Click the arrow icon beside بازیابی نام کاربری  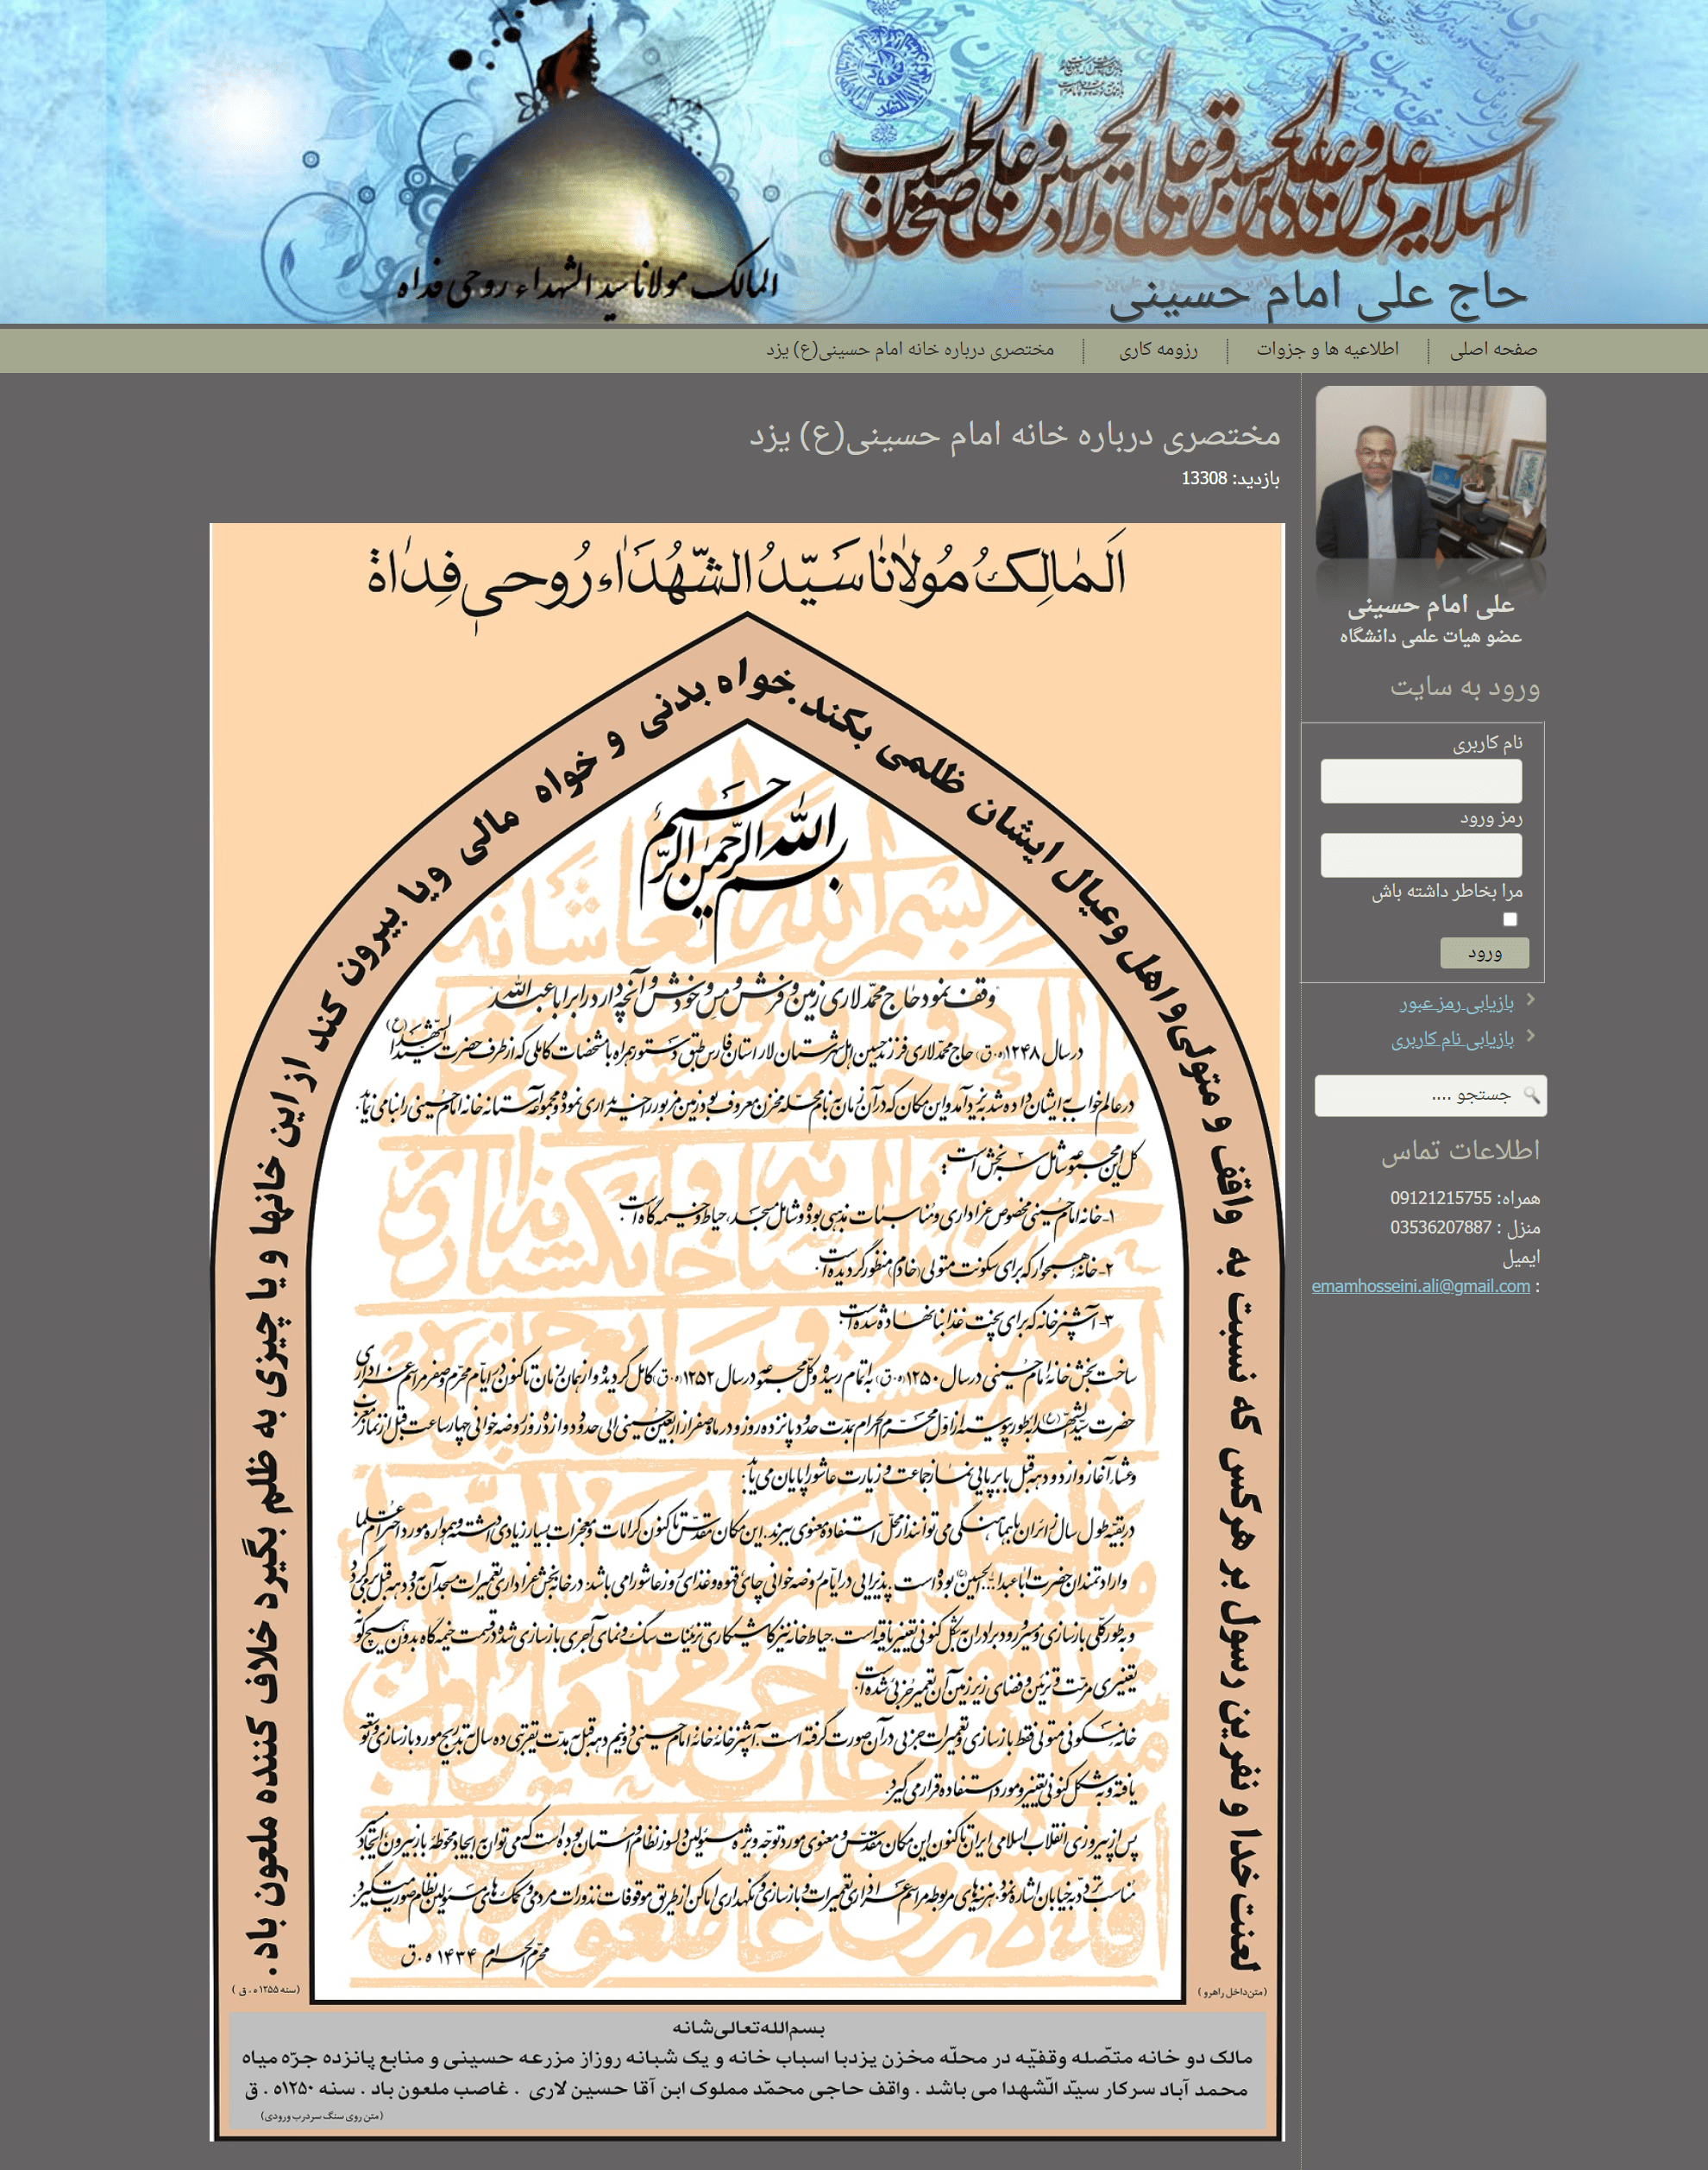(x=1530, y=1036)
